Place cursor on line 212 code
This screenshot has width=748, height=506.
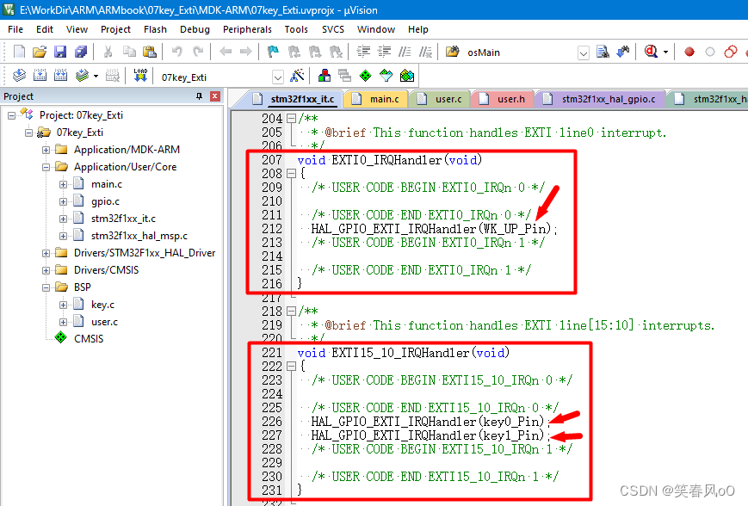click(x=434, y=229)
